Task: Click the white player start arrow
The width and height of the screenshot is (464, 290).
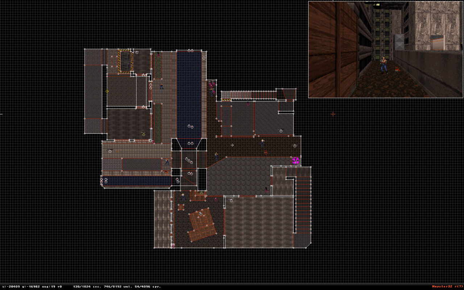Action: (232, 145)
